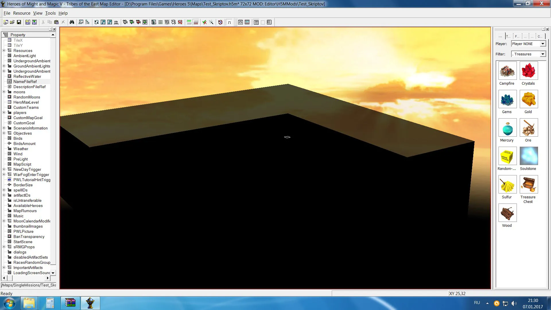Click the plain grid toolbar icon
Screen dimensions: 551x310
point(160,22)
